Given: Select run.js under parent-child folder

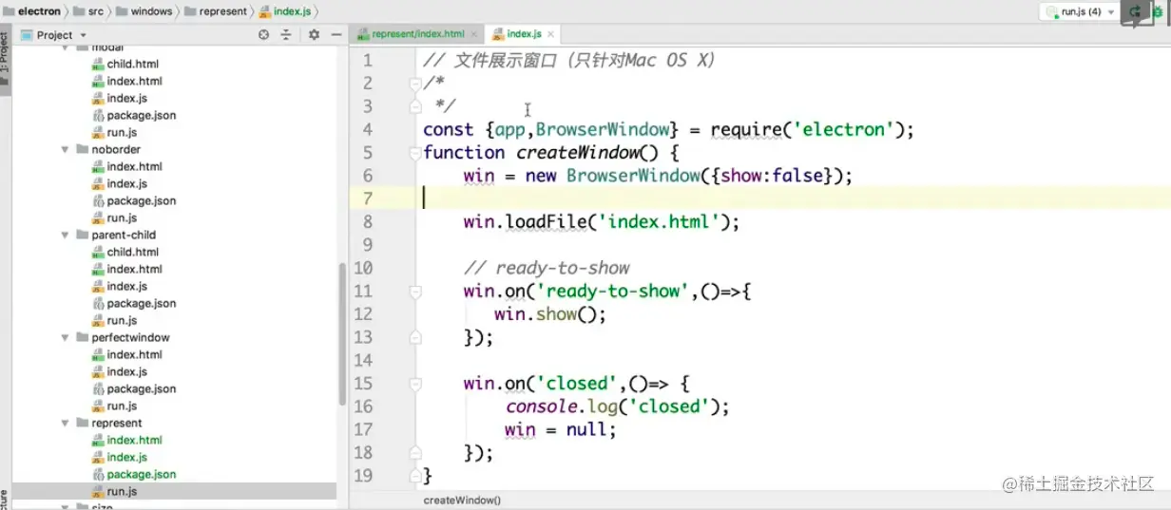Looking at the screenshot, I should coord(122,321).
